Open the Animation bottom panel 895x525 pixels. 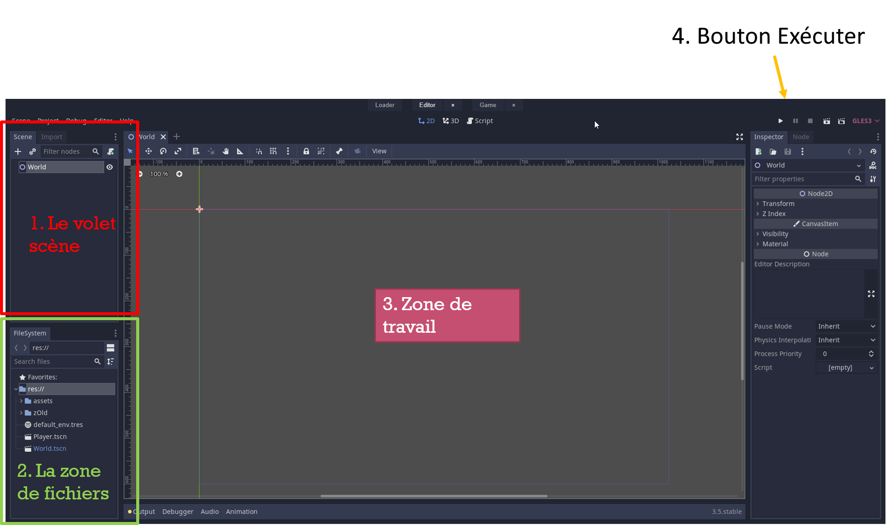click(x=242, y=512)
